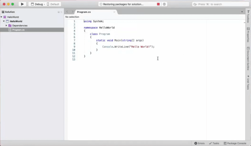Image resolution: width=251 pixels, height=146 pixels.
Task: Switch to the Program.cs tab
Action: [x=84, y=12]
